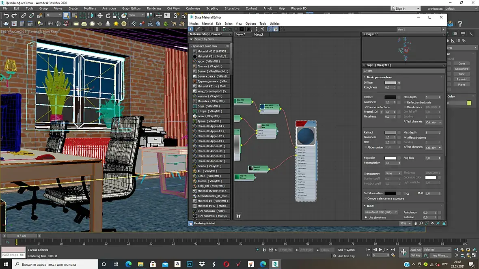The image size is (479, 269).
Task: Click the Select Object tool
Action: click(x=67, y=15)
